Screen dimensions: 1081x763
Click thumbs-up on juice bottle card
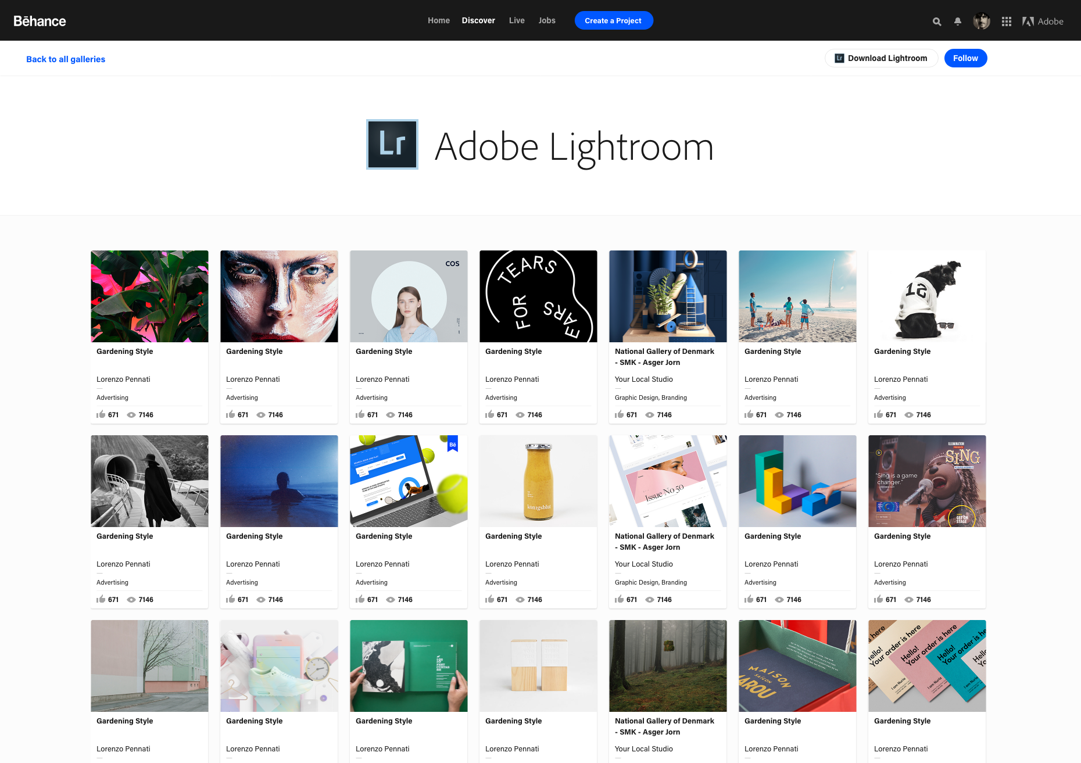pyautogui.click(x=490, y=599)
